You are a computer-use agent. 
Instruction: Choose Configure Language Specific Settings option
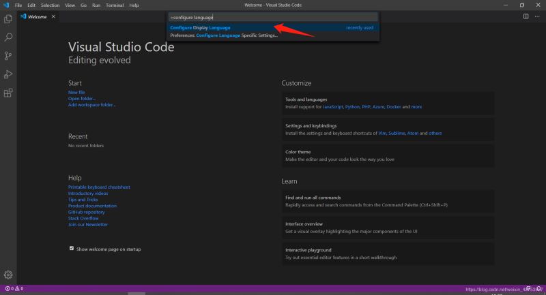pyautogui.click(x=224, y=35)
